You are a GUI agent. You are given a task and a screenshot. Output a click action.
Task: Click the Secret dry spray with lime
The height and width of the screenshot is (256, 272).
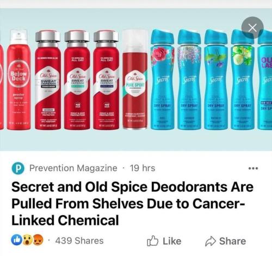243,80
